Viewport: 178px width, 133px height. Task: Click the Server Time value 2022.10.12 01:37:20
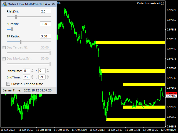click(x=38, y=90)
